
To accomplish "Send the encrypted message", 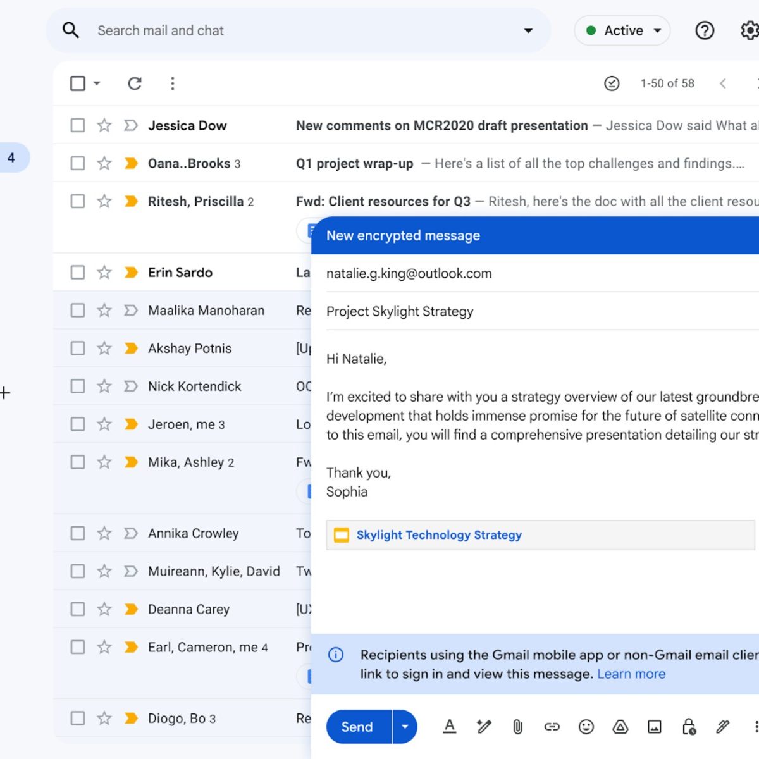I will click(357, 727).
